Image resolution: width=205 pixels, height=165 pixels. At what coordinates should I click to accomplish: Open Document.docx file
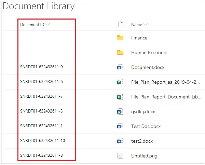[x=148, y=67]
